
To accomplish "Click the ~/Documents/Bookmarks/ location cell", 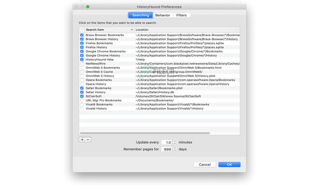I will [x=155, y=100].
